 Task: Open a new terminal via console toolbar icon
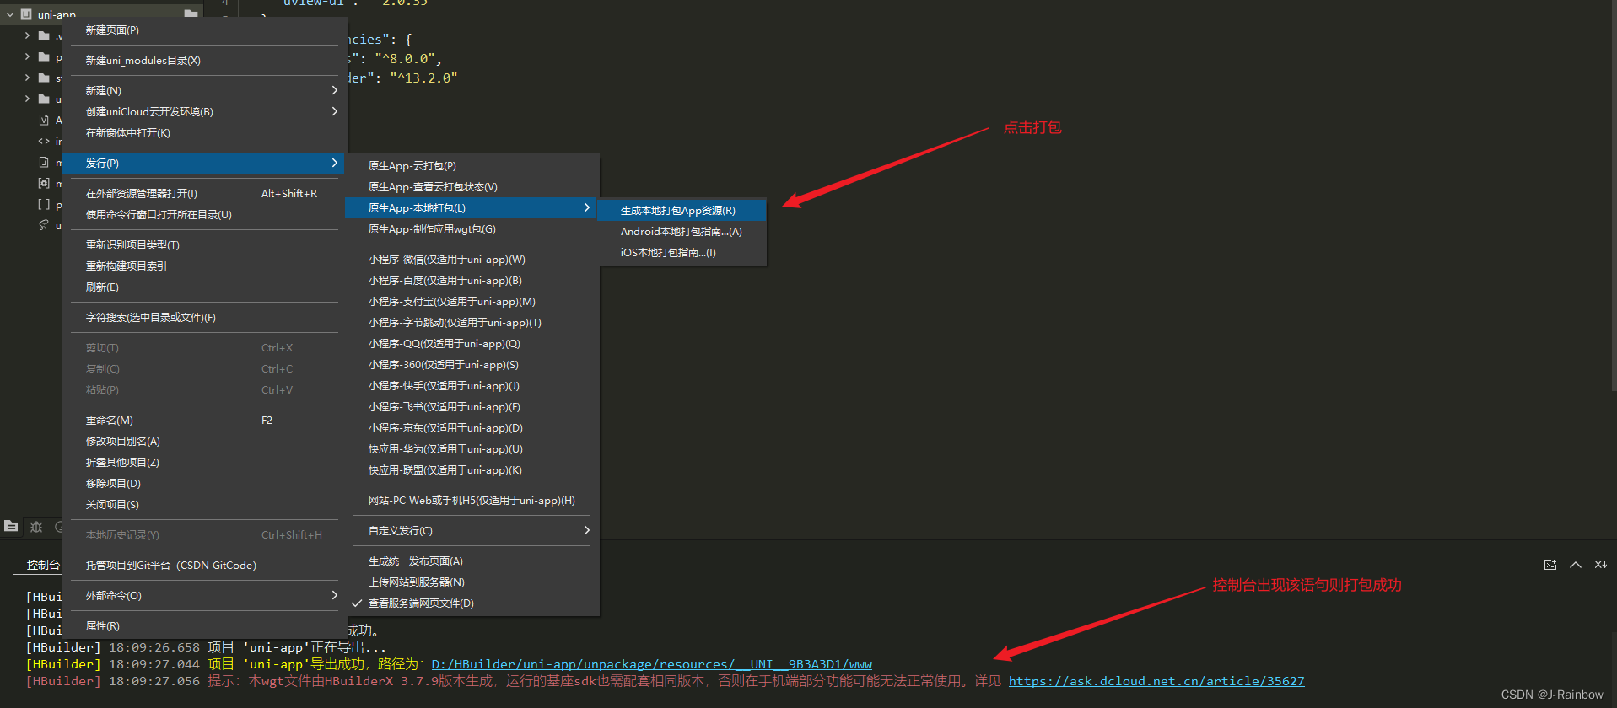point(1550,565)
